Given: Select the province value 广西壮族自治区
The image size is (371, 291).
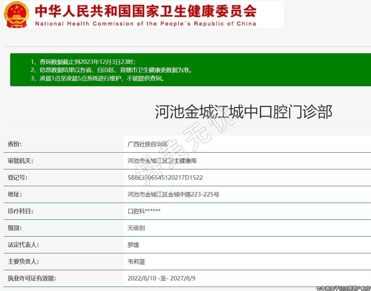Looking at the screenshot, I should 148,144.
